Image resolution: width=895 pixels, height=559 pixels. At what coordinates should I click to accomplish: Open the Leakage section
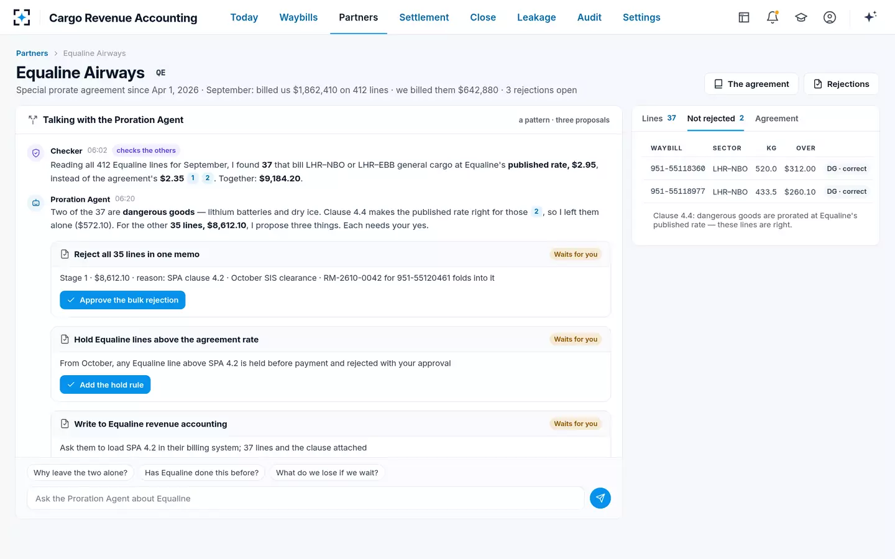click(x=536, y=17)
